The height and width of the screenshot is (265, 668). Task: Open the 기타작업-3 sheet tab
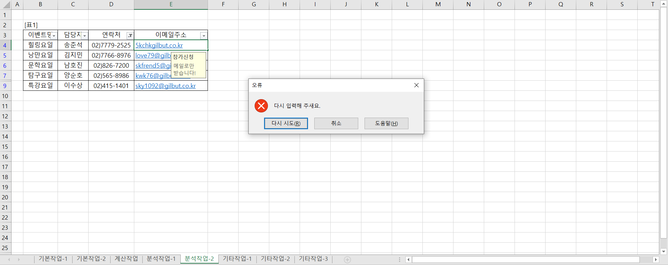pyautogui.click(x=313, y=259)
